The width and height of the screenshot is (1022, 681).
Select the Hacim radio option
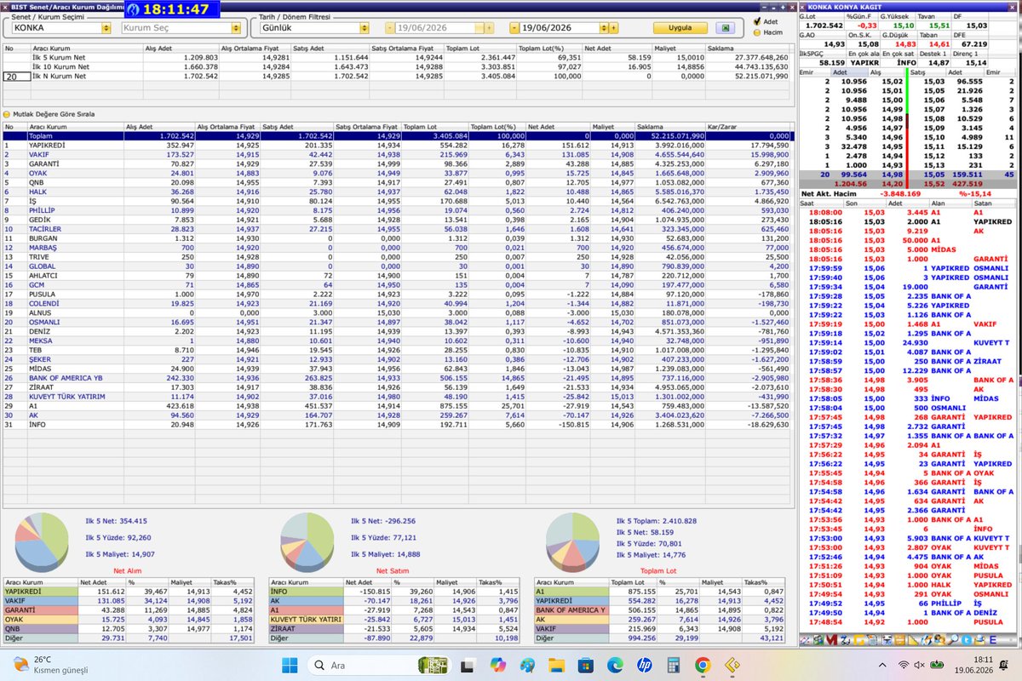pyautogui.click(x=757, y=32)
